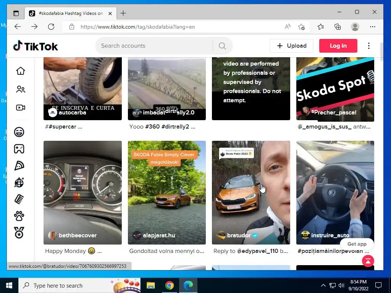Click the #dirtrally2 hashtag link

click(x=175, y=127)
